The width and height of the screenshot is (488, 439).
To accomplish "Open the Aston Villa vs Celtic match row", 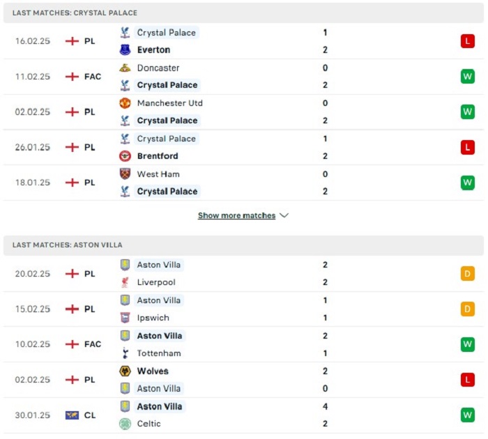I will [244, 415].
